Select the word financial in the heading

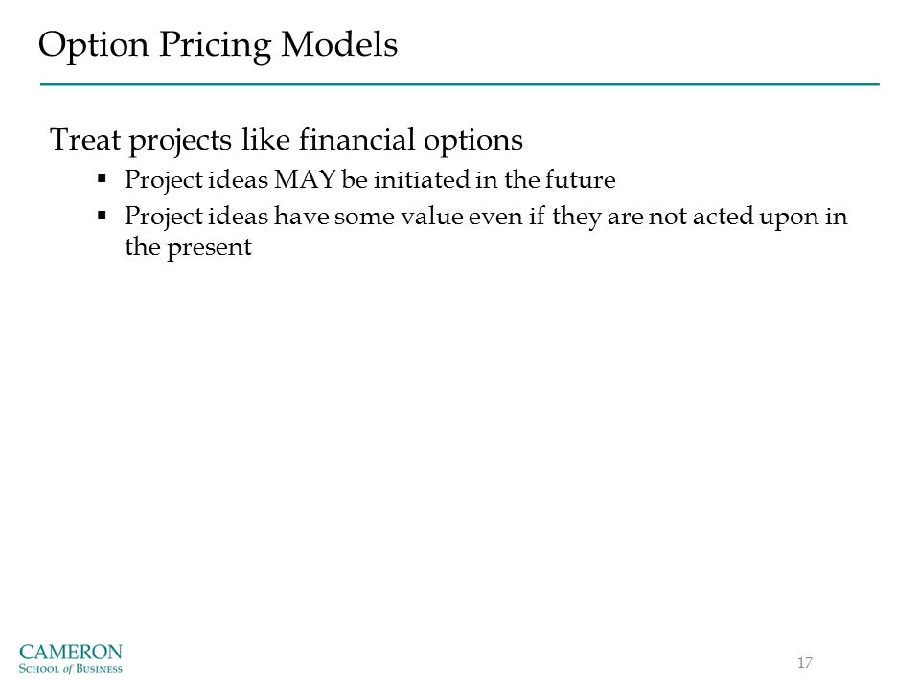pos(356,140)
